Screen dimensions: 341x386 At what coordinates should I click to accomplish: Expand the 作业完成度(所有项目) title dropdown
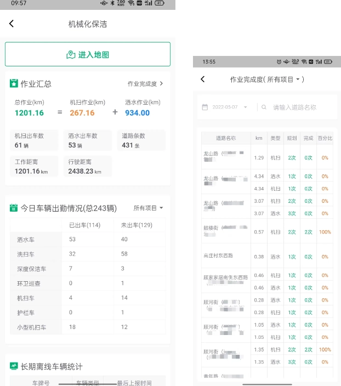298,80
